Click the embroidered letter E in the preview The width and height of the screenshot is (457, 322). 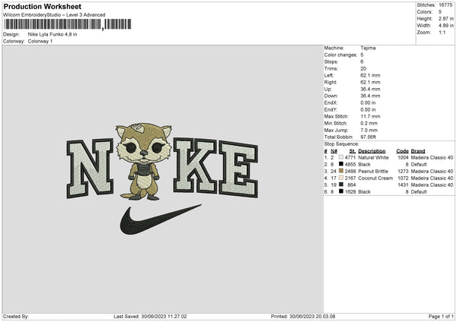coord(238,169)
